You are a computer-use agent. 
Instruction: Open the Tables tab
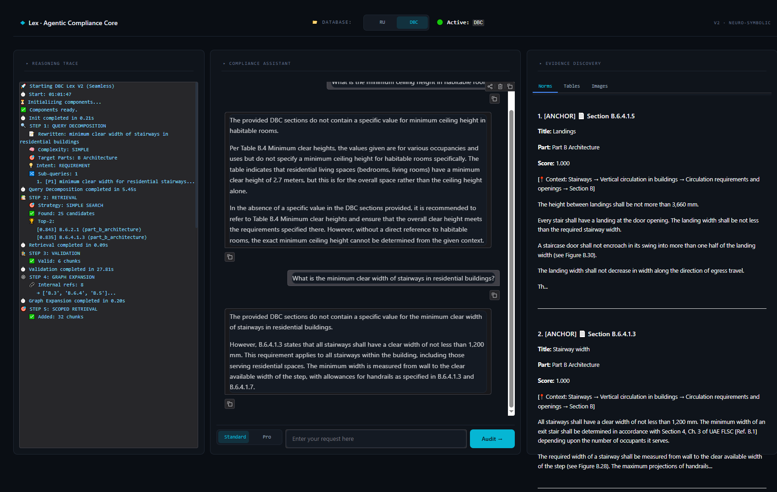572,86
